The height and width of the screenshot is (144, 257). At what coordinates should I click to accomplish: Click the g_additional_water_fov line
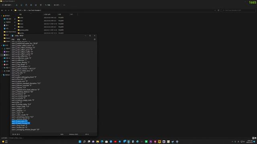(25, 44)
